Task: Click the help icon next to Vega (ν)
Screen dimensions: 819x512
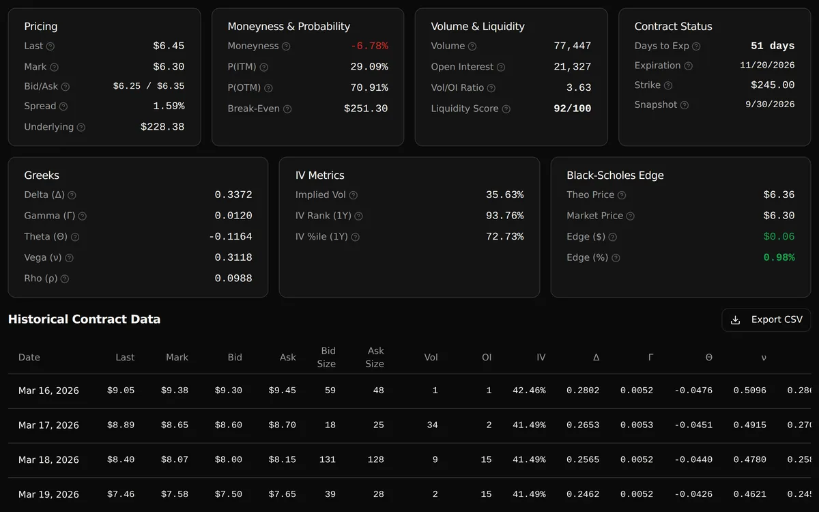Action: tap(69, 258)
